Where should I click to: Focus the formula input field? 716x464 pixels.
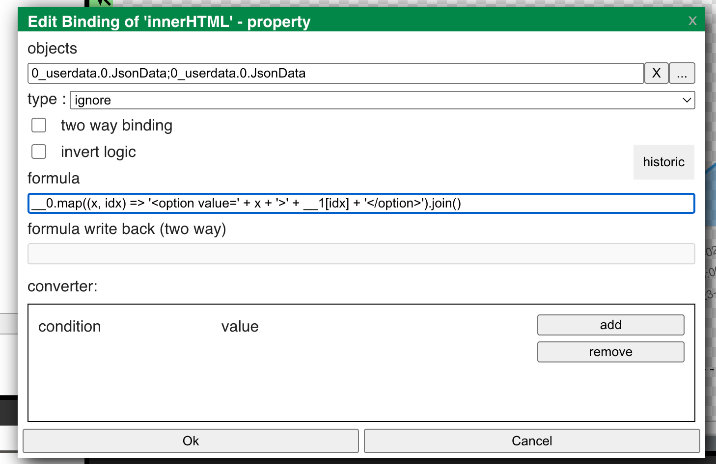pos(361,203)
